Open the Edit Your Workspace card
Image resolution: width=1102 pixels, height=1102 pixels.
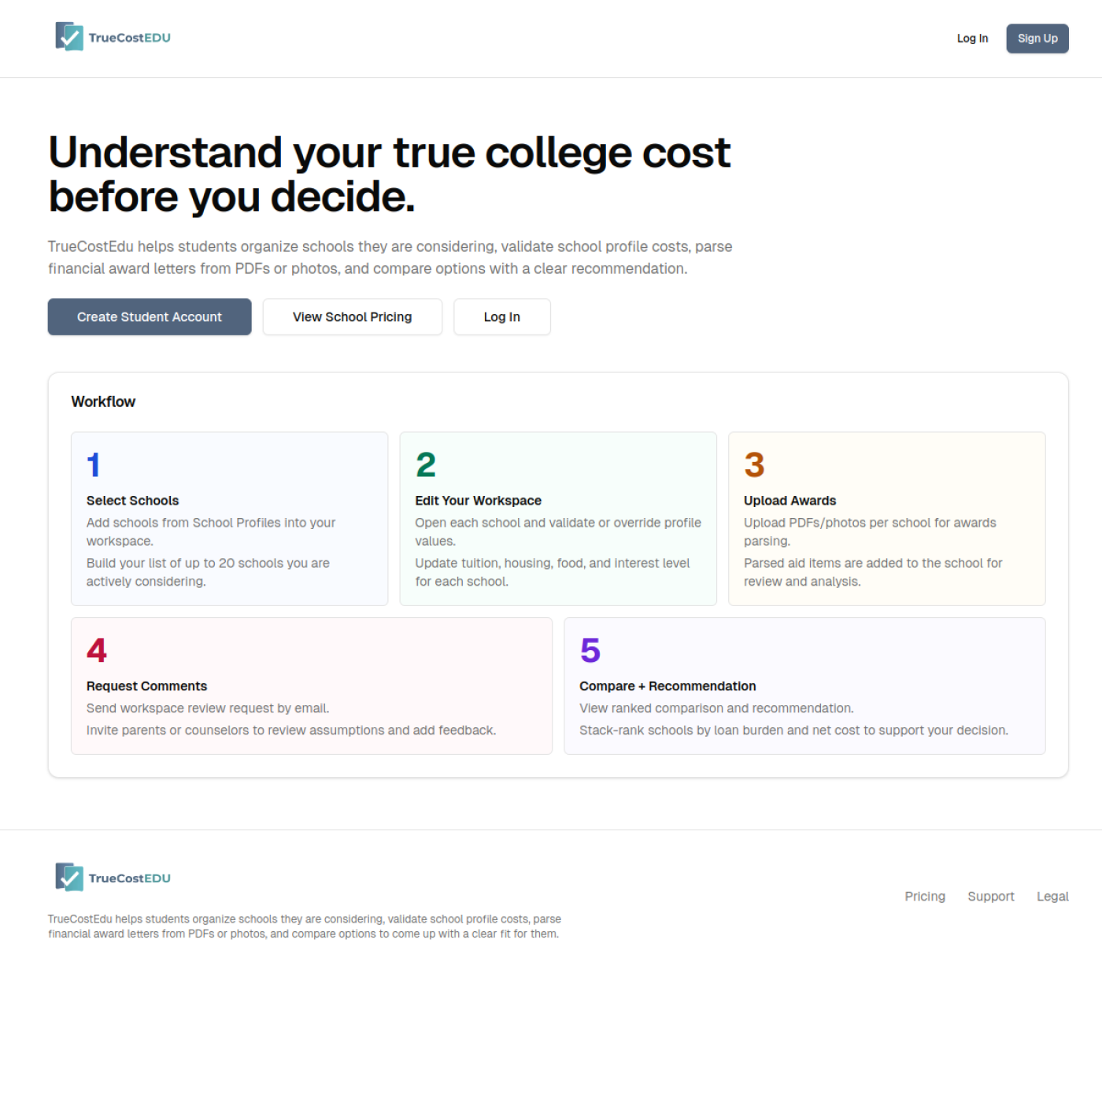coord(557,519)
